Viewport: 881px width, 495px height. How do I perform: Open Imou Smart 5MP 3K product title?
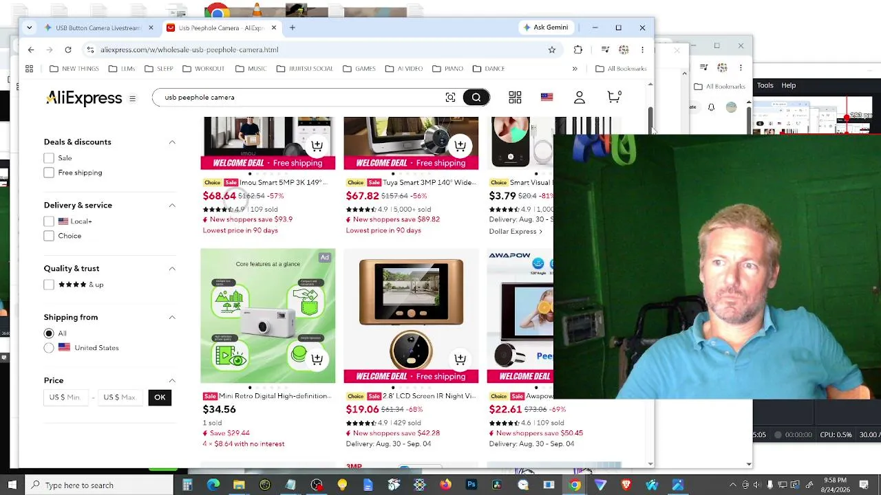284,183
